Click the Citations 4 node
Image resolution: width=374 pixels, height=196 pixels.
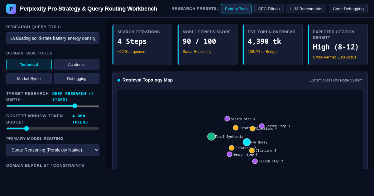[252, 128]
